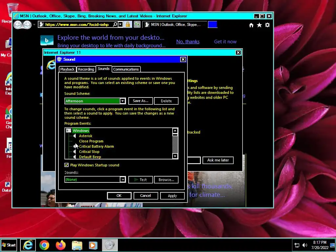Select the Critical Stop event
Screen dimensions: 336x252
click(x=89, y=152)
